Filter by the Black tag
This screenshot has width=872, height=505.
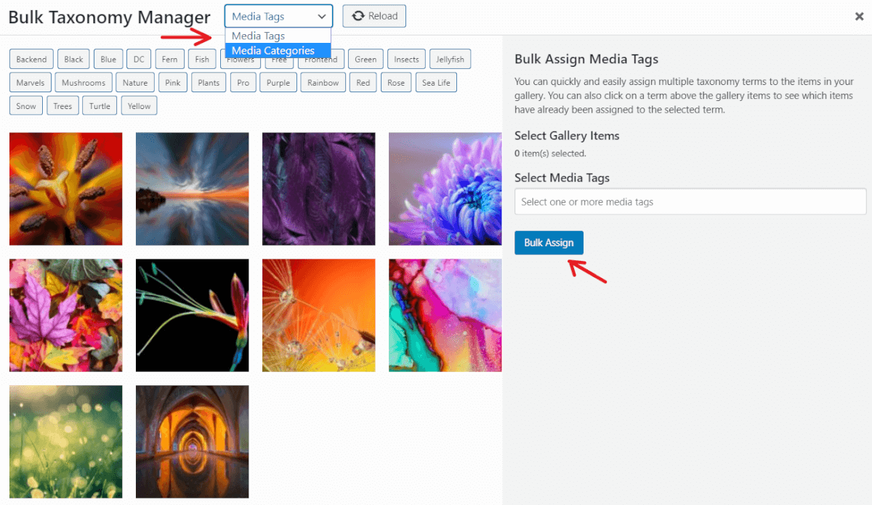pyautogui.click(x=73, y=60)
